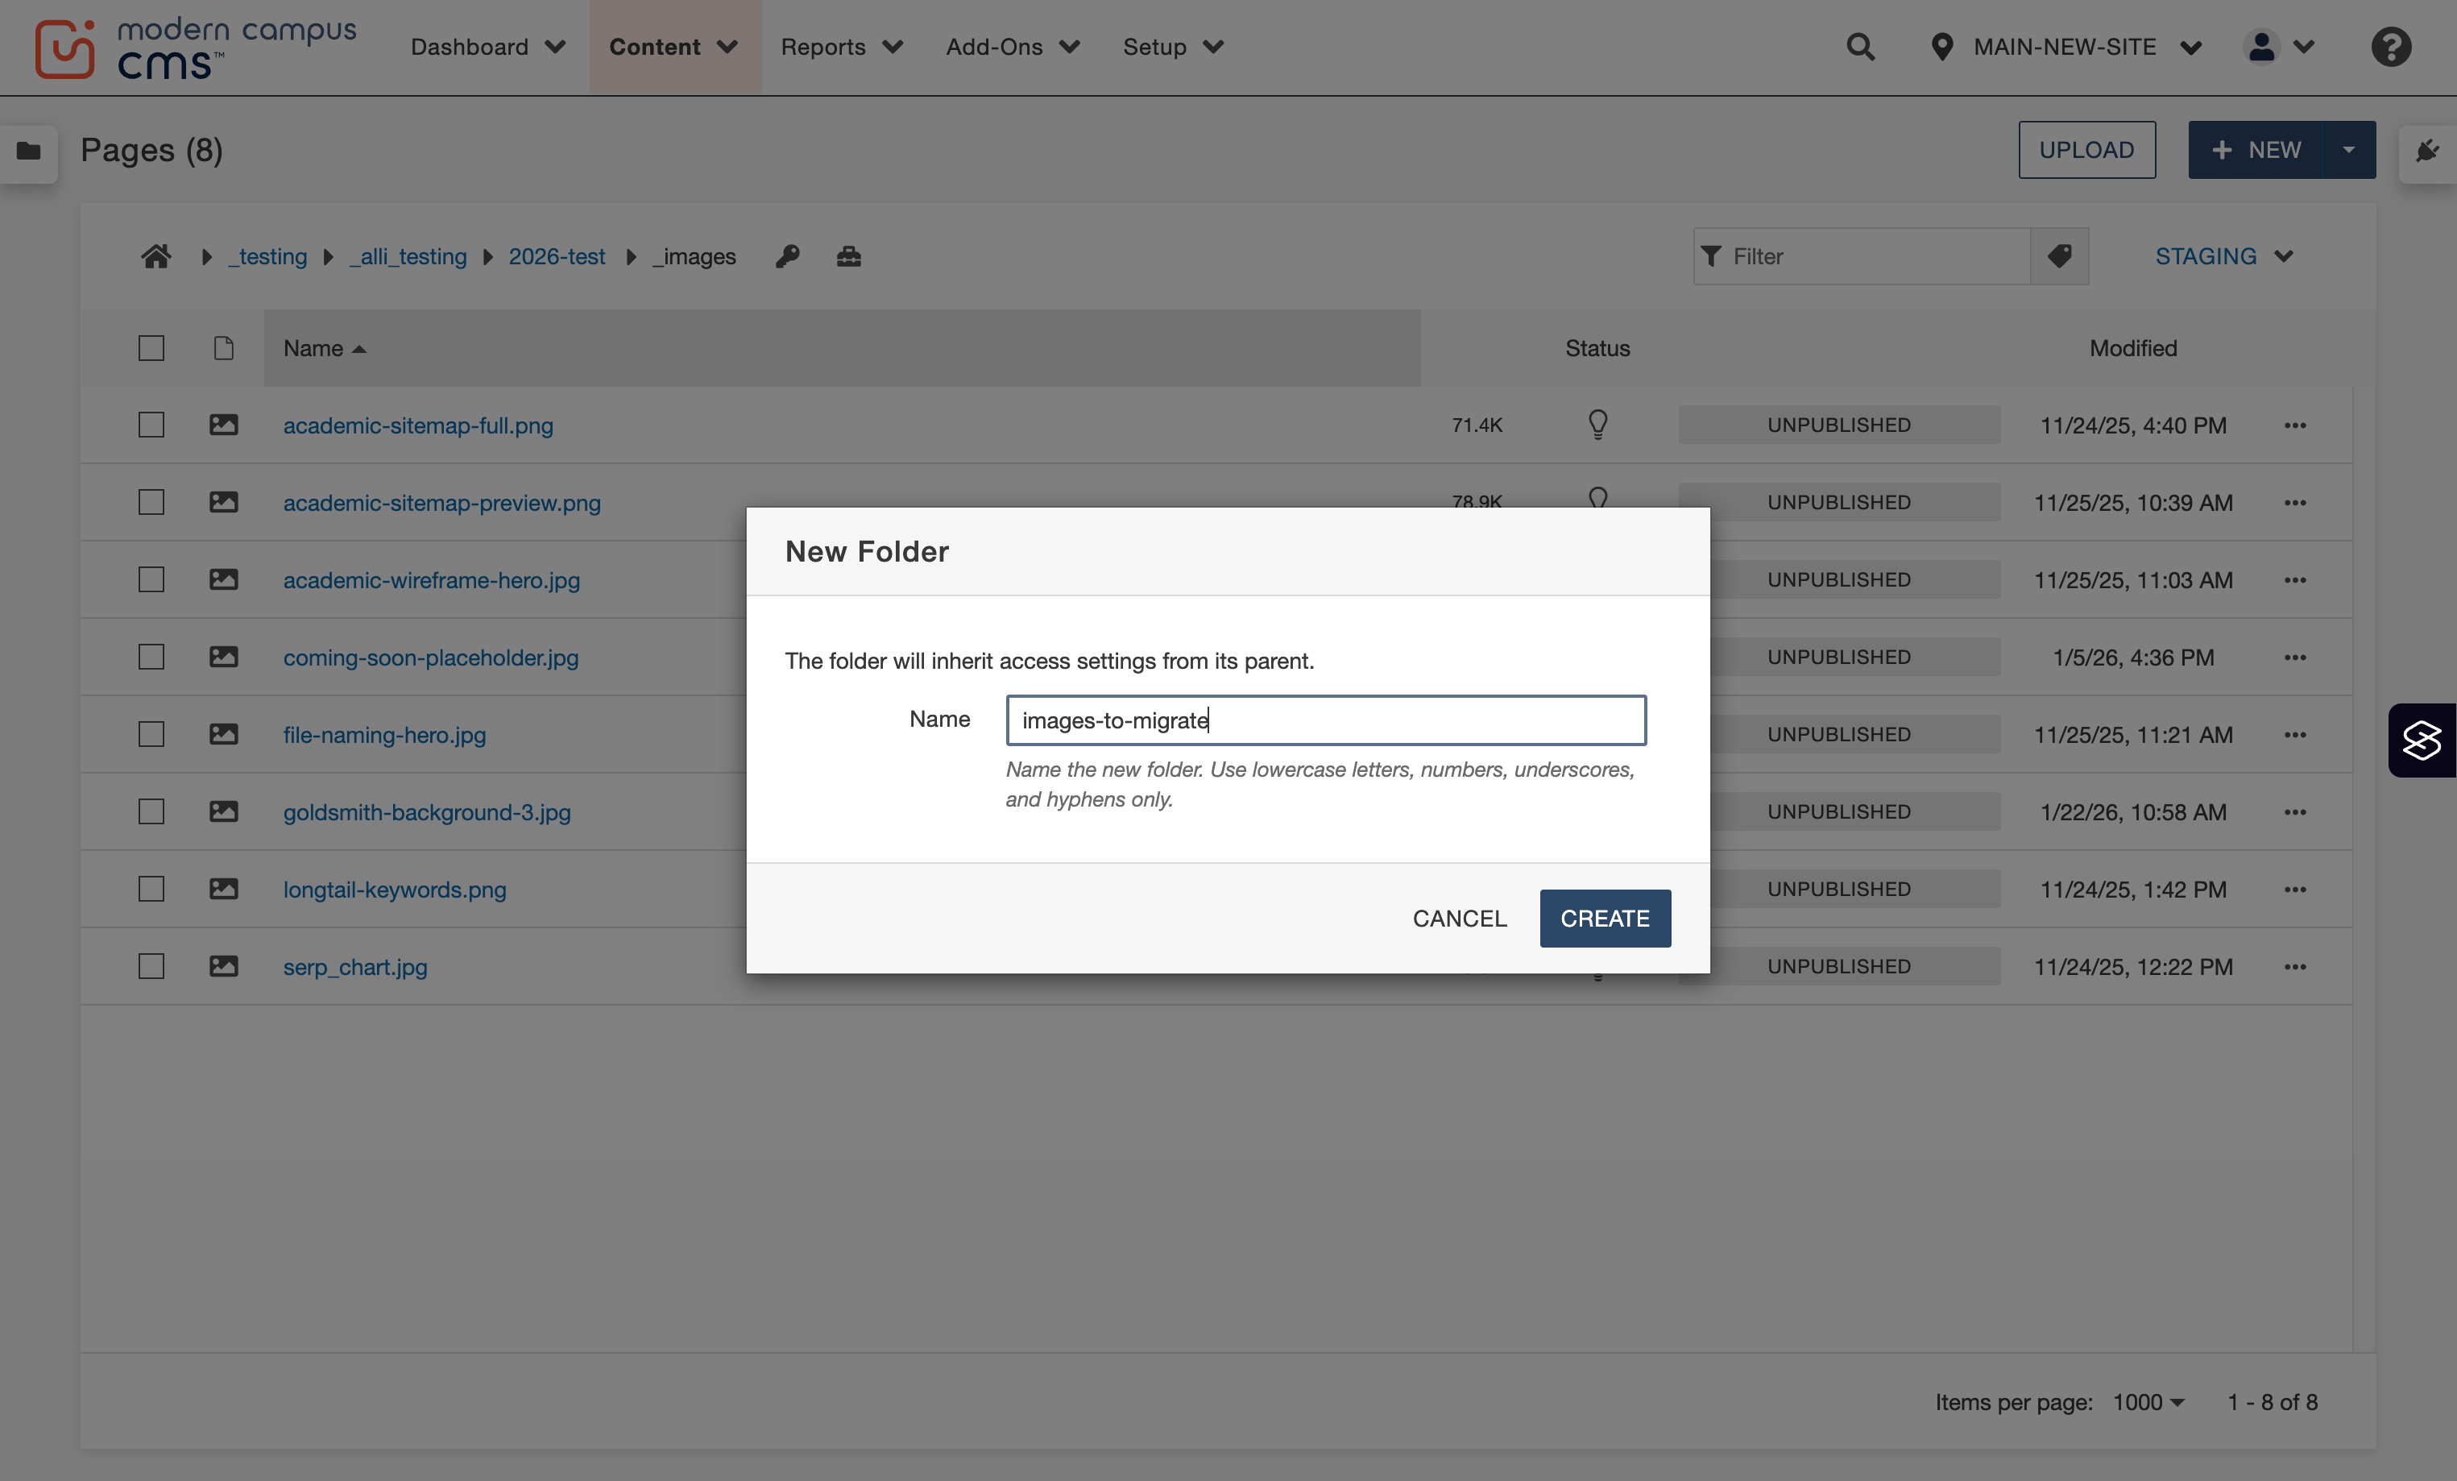This screenshot has width=2457, height=1481.
Task: Click image icon for longtail-keywords.png
Action: [223, 889]
